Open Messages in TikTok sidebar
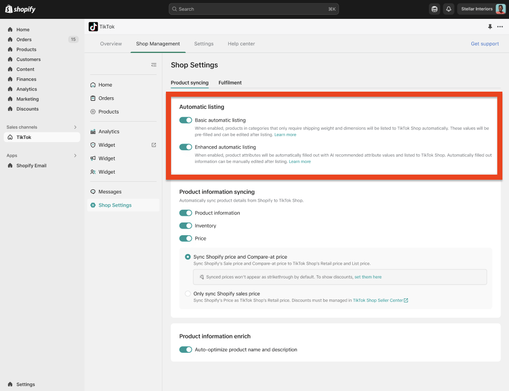 point(110,192)
